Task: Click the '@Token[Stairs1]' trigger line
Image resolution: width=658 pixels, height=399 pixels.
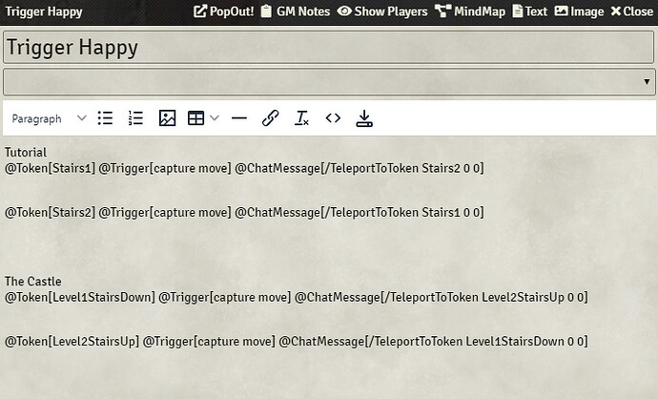Action: click(244, 168)
